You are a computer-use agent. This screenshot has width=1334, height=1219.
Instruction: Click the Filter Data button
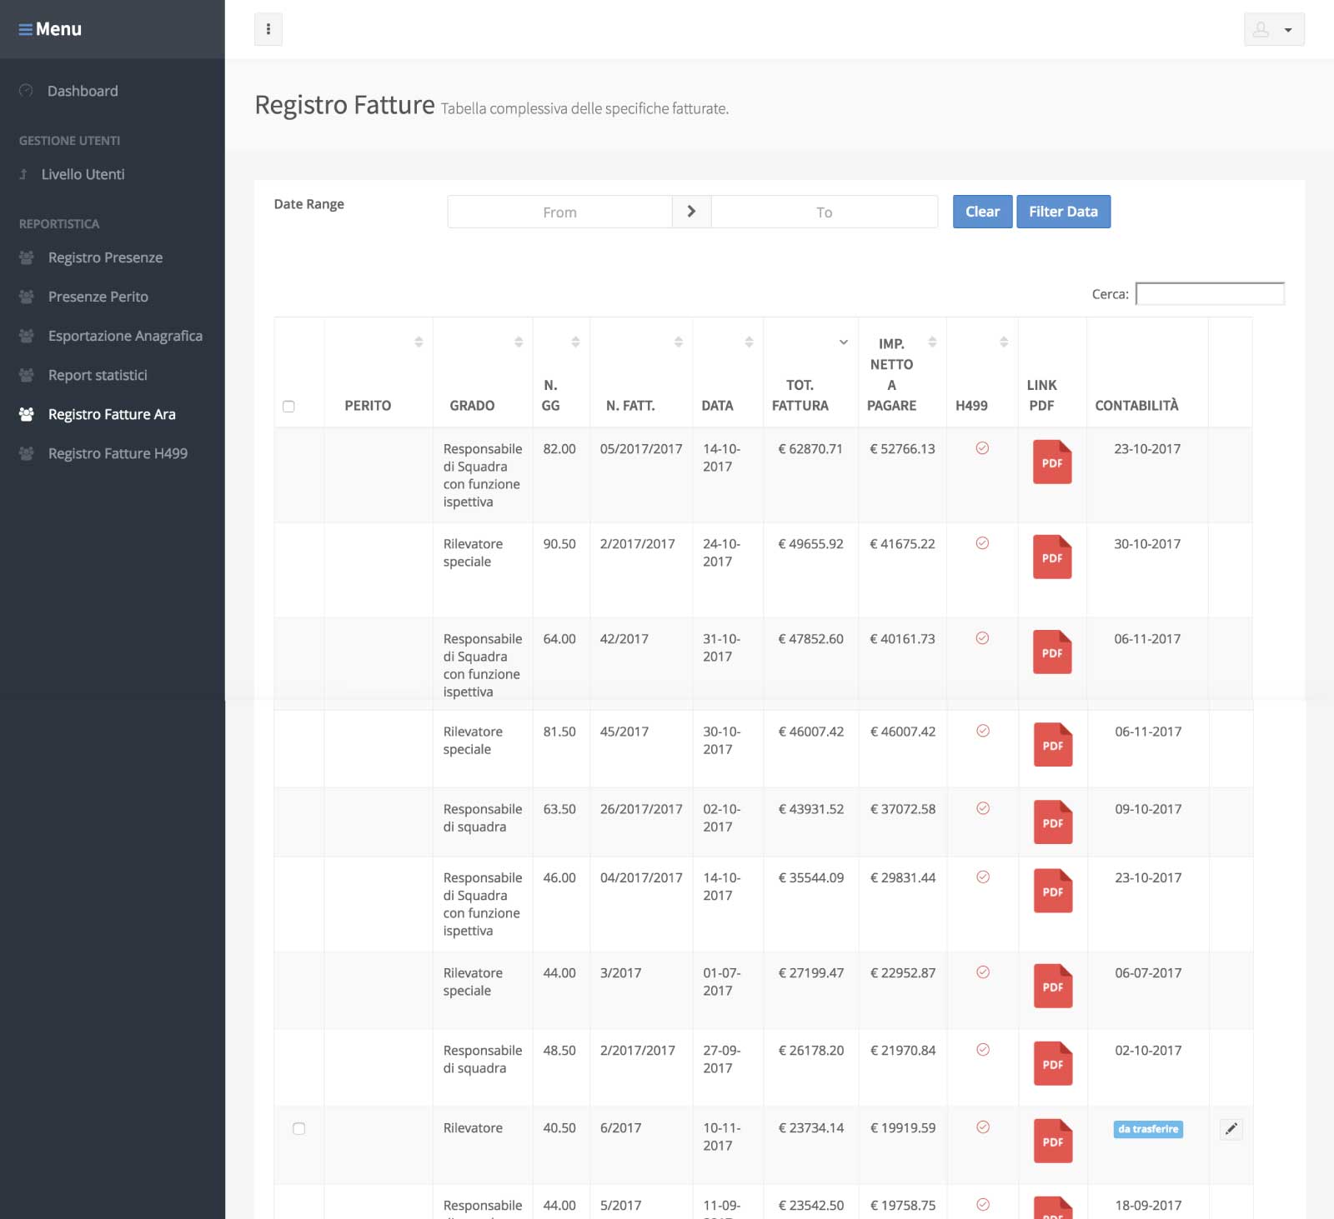(1063, 212)
